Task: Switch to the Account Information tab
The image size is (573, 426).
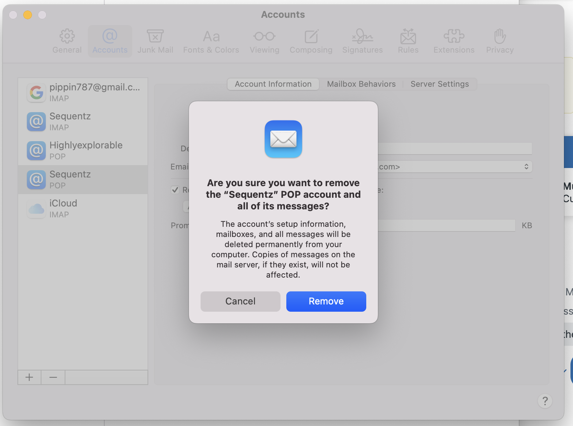Action: click(x=273, y=84)
